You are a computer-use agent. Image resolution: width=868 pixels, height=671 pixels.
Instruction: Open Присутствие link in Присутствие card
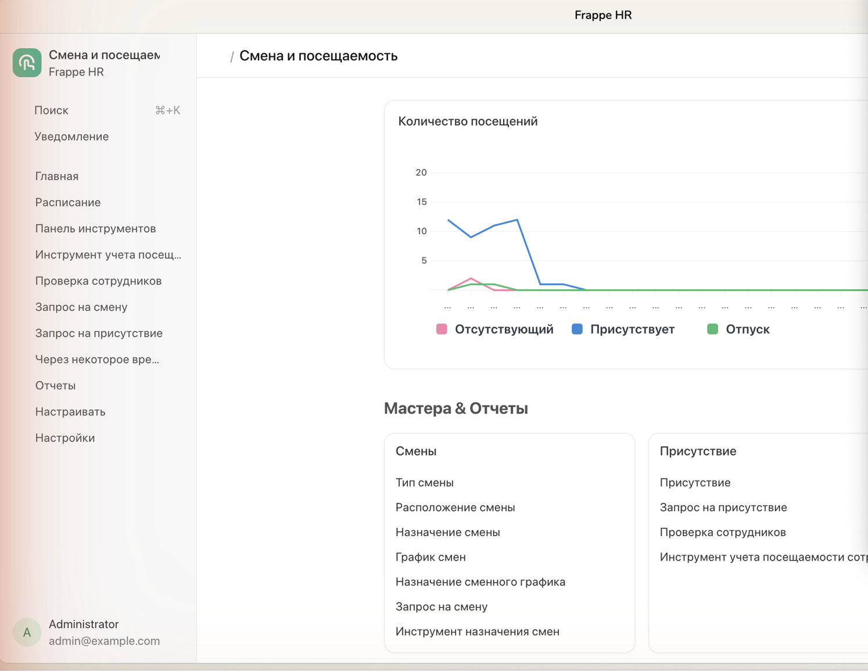[x=695, y=482]
